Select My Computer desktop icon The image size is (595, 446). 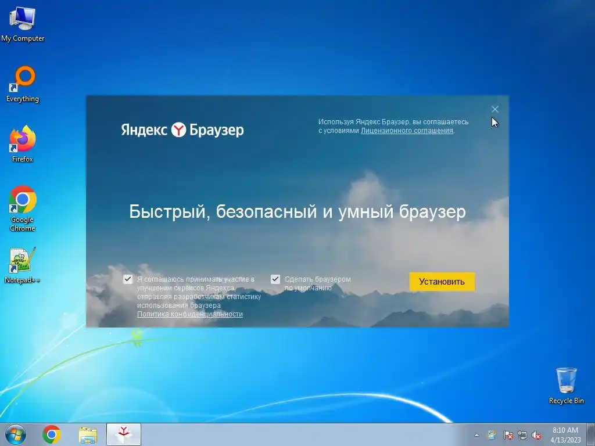23,23
